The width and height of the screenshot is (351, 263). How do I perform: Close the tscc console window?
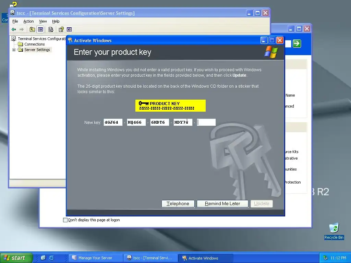point(266,13)
